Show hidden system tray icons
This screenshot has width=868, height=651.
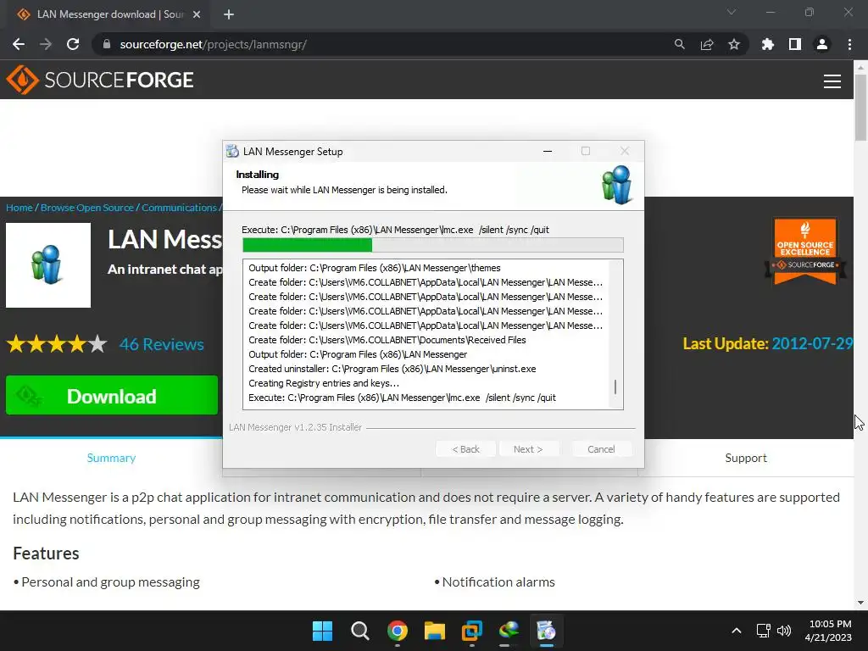click(x=737, y=631)
